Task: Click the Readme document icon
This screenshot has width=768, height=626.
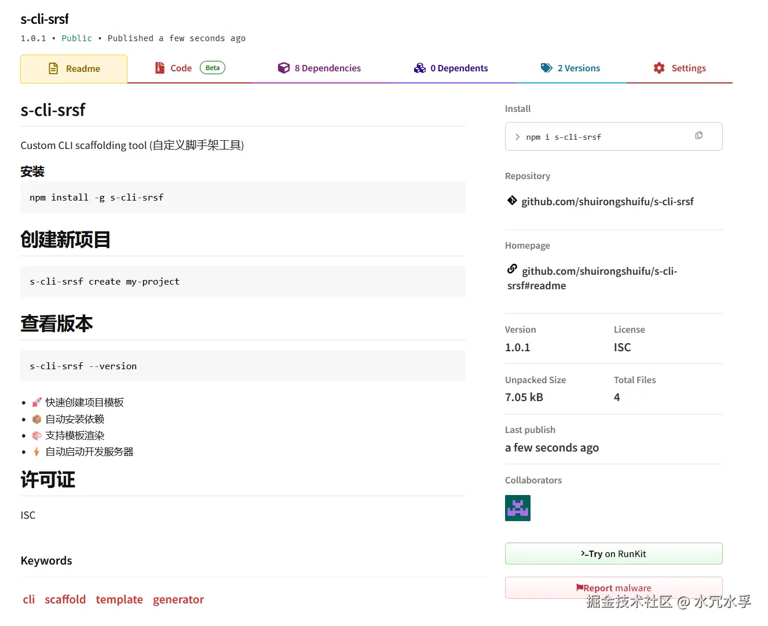Action: click(x=53, y=68)
